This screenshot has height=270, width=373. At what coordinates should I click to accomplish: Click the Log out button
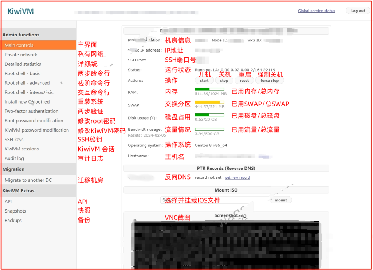click(x=358, y=11)
